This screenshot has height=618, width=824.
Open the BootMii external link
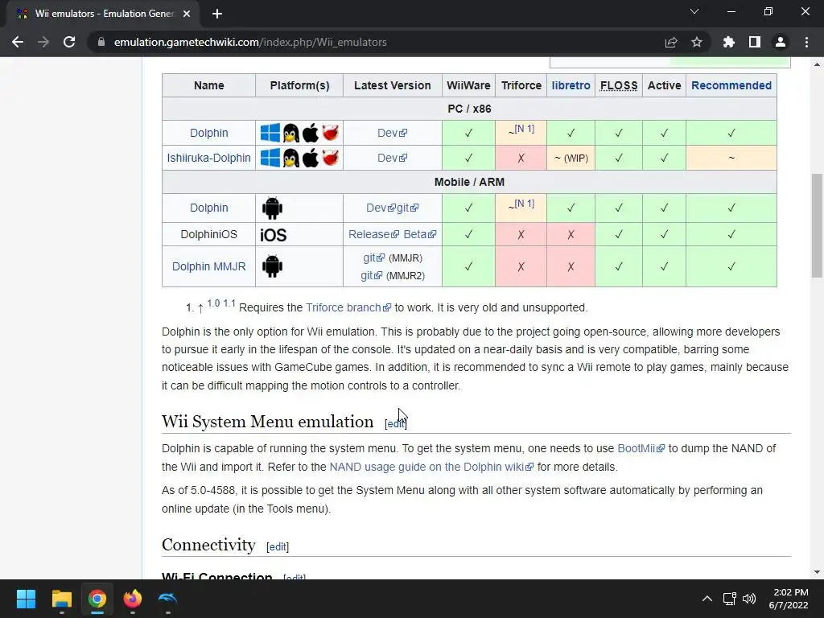[x=641, y=448]
